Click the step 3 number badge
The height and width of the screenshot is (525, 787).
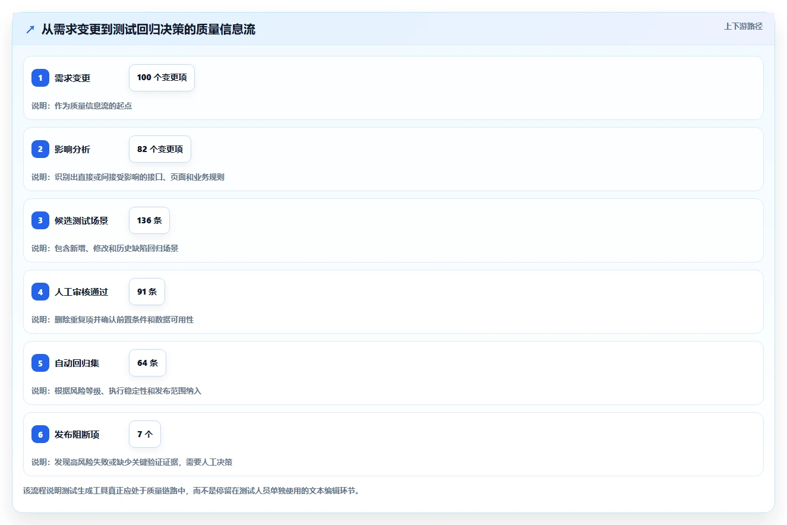(x=40, y=220)
